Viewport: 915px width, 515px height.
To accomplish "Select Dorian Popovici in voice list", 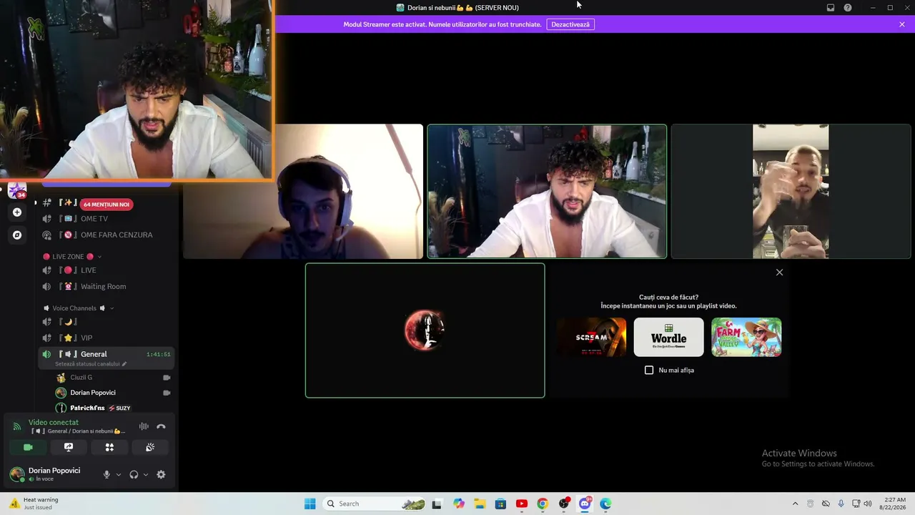I will pos(114,393).
